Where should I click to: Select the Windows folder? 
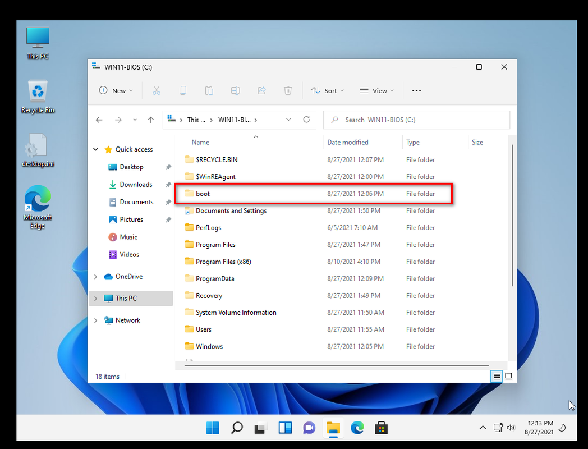click(314, 347)
